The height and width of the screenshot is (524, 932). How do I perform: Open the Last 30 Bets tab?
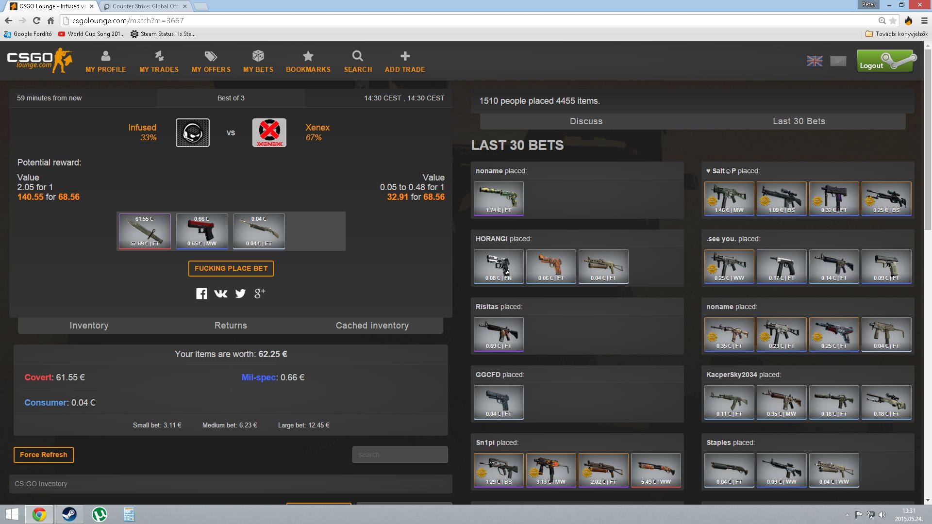coord(799,121)
